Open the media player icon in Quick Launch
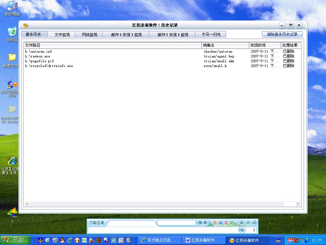 (128, 240)
